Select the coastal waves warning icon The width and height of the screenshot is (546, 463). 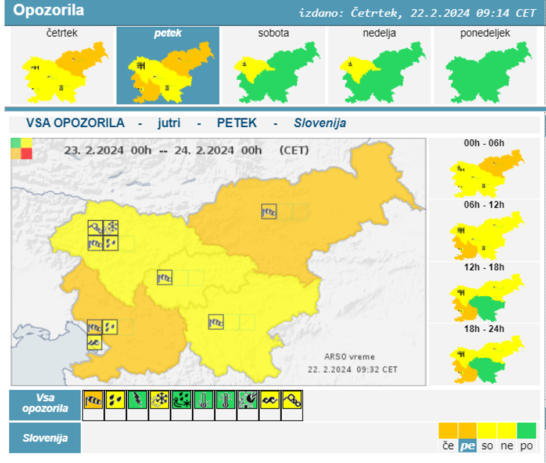tap(270, 400)
